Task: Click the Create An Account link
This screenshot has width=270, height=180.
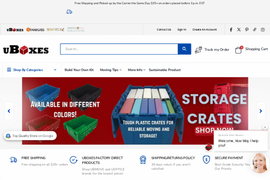Action: pos(205,30)
